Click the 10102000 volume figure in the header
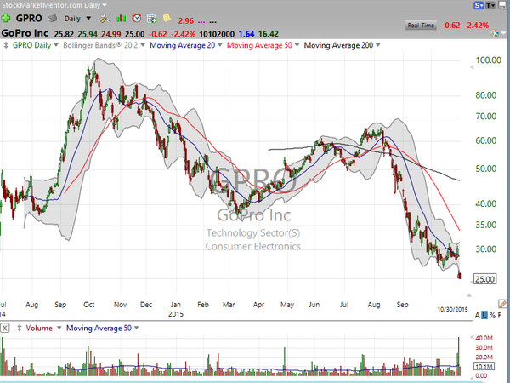 coord(217,34)
